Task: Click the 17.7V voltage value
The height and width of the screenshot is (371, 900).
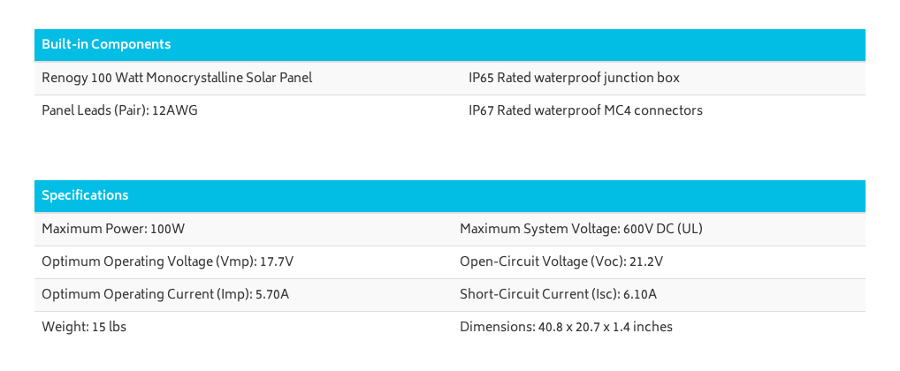Action: click(277, 262)
